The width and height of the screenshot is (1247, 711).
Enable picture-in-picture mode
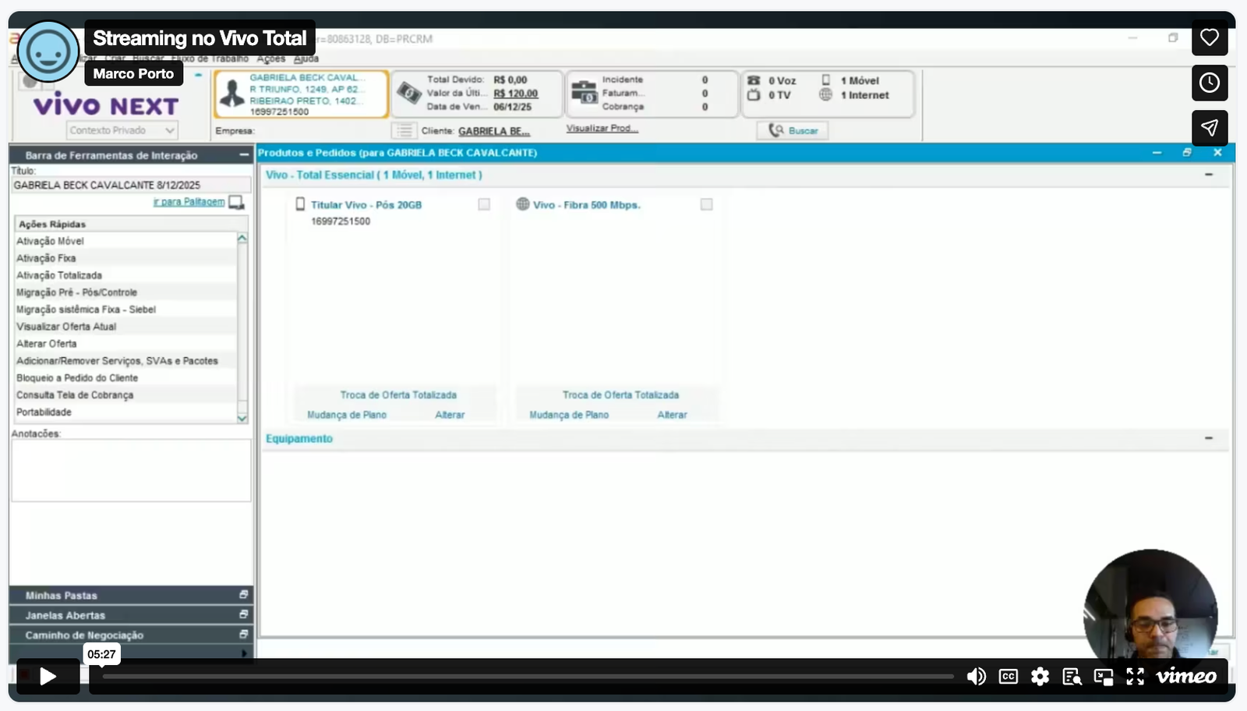click(x=1104, y=677)
